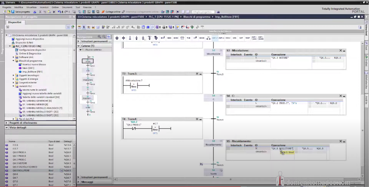Click Aggiungi nuovo dispositivo
Screen dimensions: 369x187
click(30, 39)
